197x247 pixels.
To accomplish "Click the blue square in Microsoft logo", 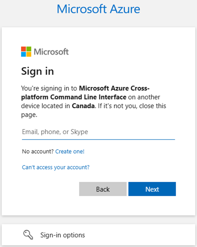I will coord(24,54).
